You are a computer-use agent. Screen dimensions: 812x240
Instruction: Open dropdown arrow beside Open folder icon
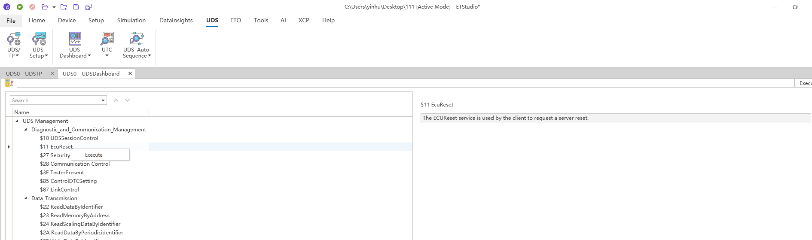54,7
